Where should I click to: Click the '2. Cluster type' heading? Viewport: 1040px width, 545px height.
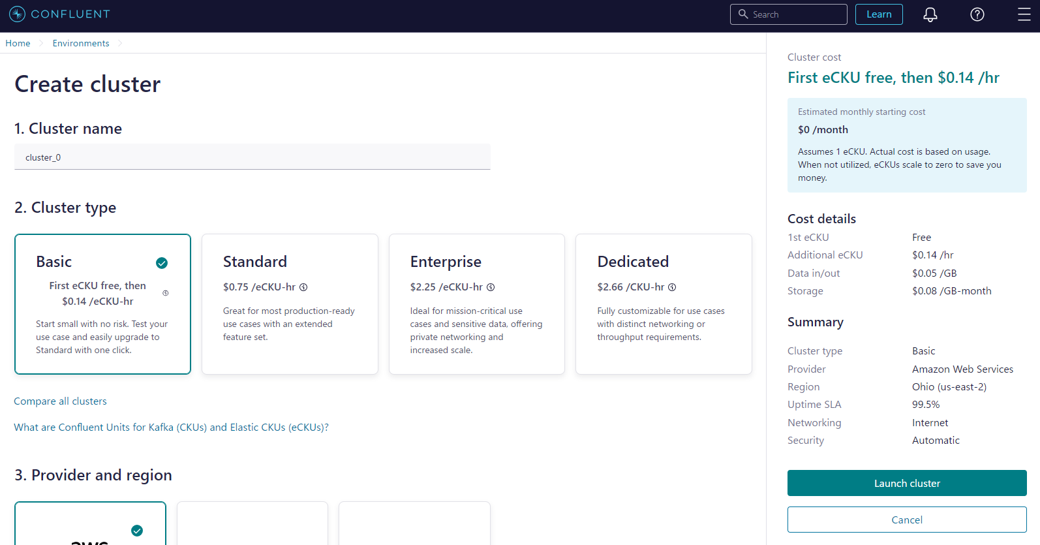(65, 208)
